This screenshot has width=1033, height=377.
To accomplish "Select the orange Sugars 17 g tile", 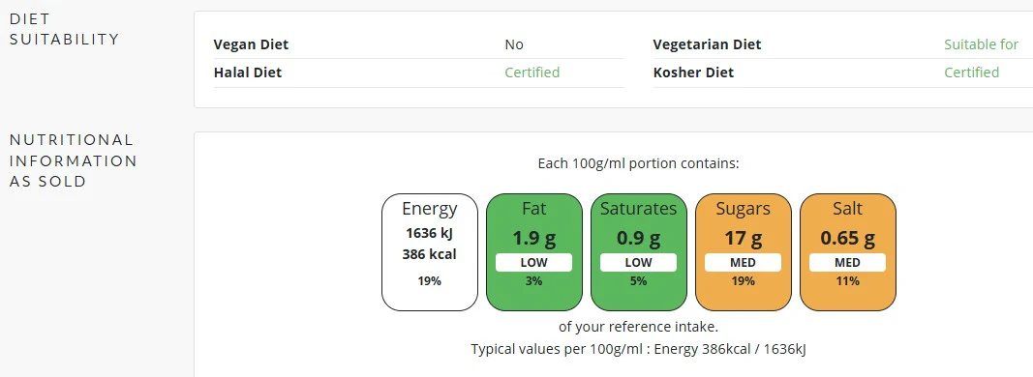I will [744, 252].
